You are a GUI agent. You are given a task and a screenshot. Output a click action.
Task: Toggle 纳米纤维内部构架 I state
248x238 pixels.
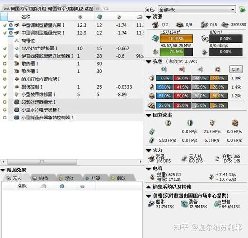coord(5,79)
